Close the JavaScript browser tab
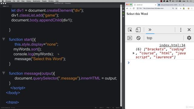This screenshot has width=194, height=109. (156, 5)
